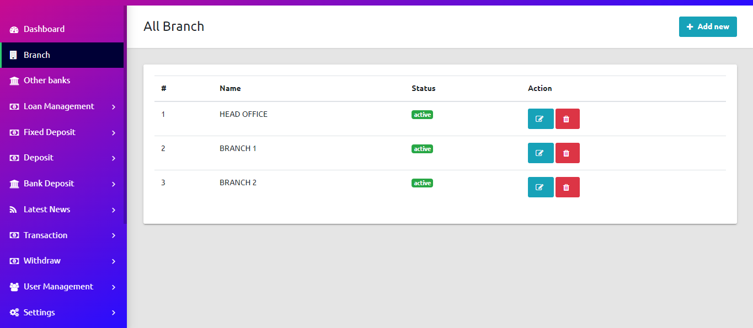Click the delete trash icon for BRANCH 1

click(567, 153)
